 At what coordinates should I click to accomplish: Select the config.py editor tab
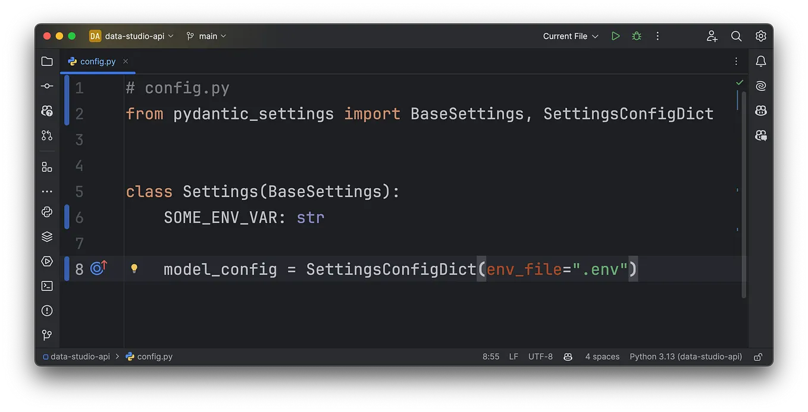tap(97, 61)
